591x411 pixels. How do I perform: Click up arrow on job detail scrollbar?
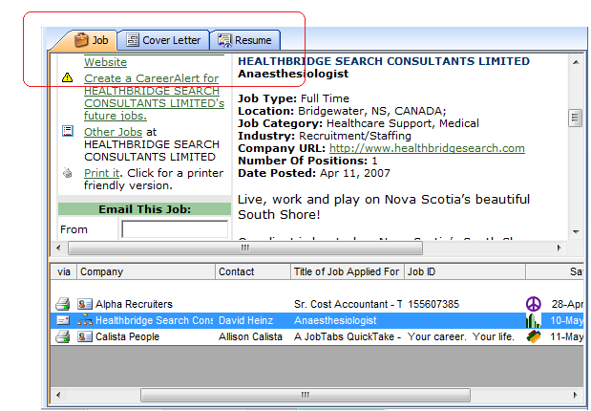[x=576, y=62]
